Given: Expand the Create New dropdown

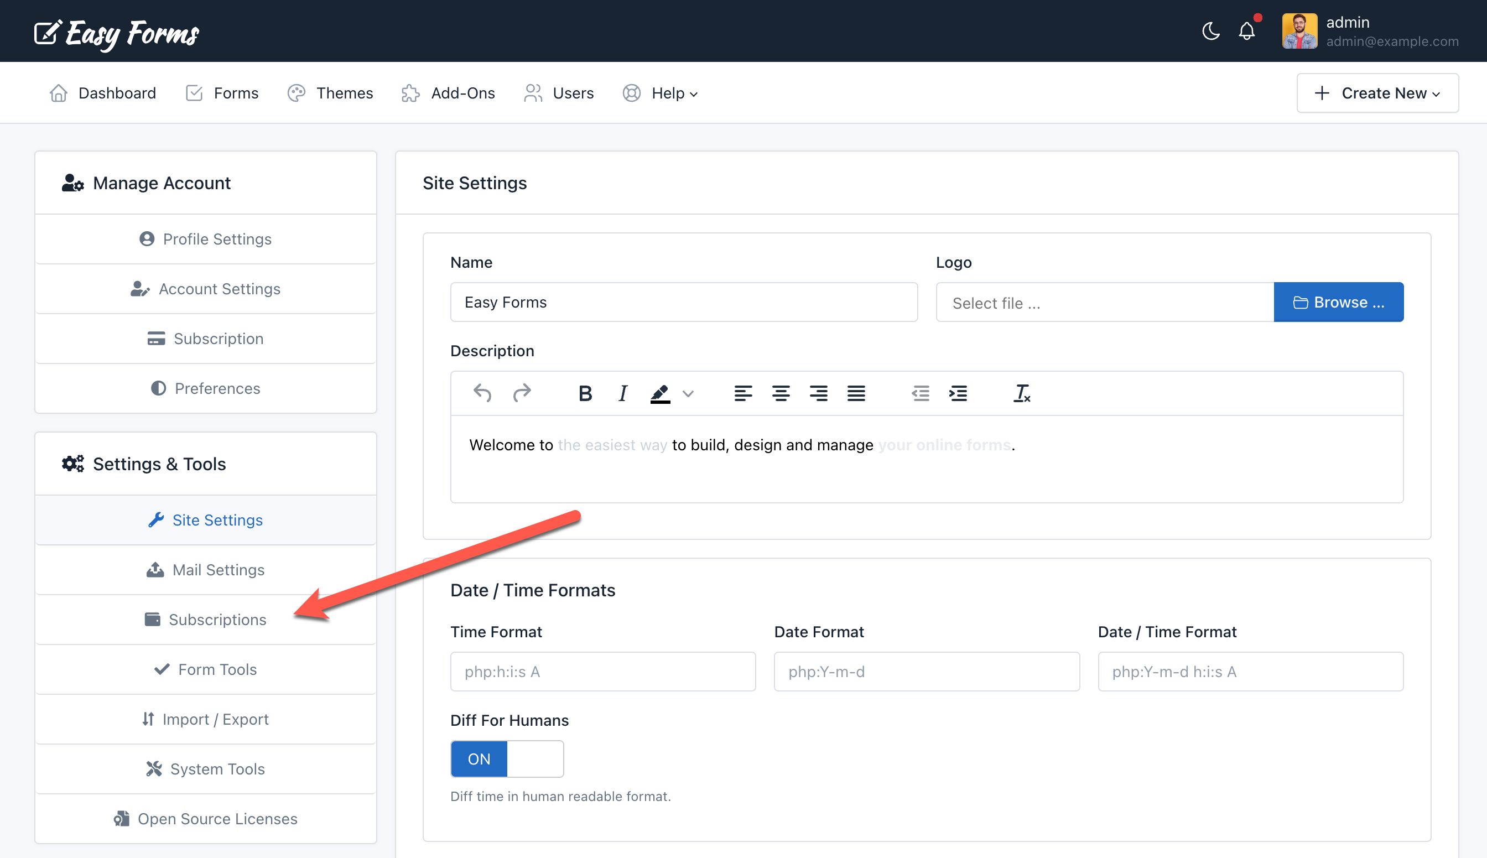Looking at the screenshot, I should pyautogui.click(x=1377, y=92).
